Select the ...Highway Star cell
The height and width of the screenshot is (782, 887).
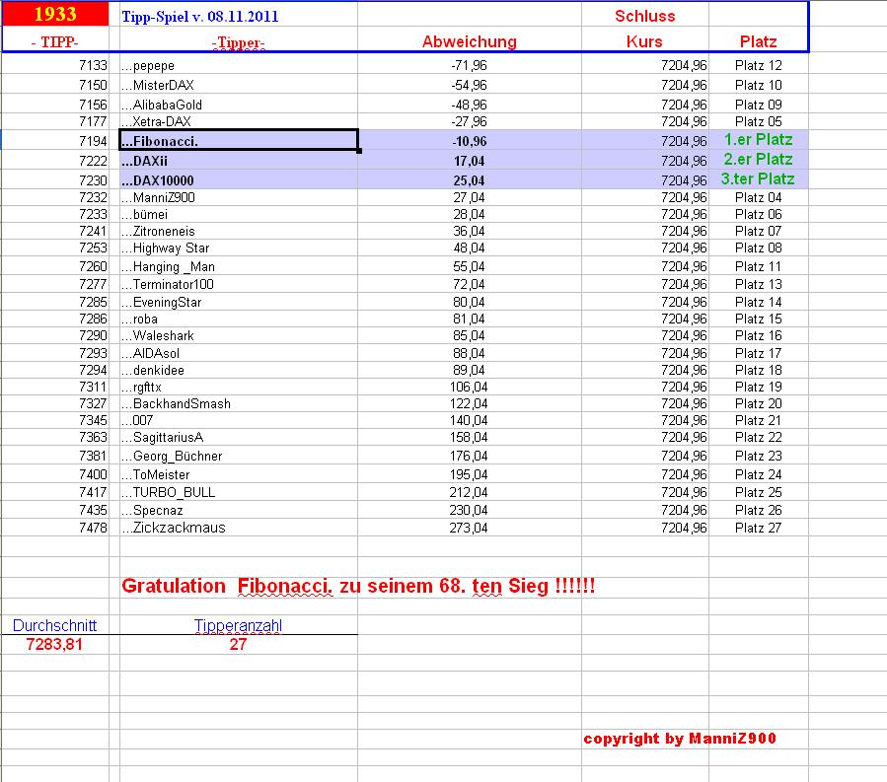tap(238, 249)
